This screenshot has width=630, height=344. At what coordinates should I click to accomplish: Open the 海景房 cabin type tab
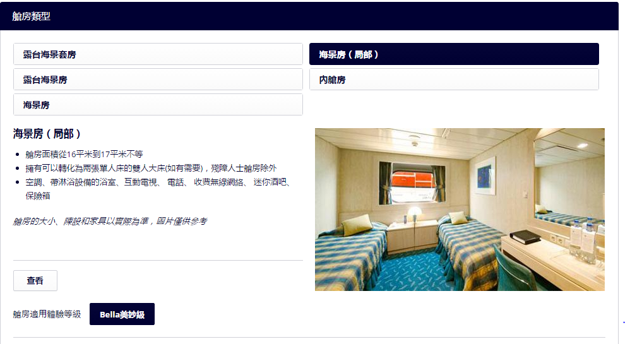pyautogui.click(x=158, y=105)
